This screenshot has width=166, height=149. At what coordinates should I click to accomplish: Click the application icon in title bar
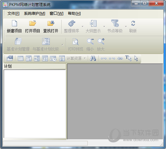click(x=5, y=5)
